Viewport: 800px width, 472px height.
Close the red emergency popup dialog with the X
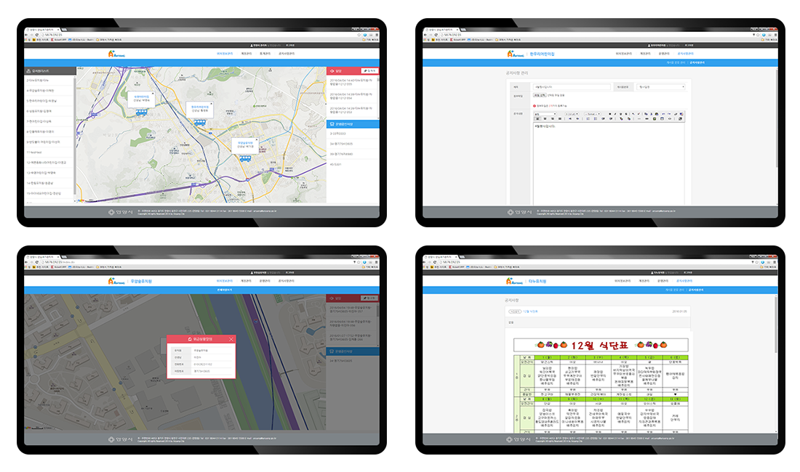tap(231, 338)
